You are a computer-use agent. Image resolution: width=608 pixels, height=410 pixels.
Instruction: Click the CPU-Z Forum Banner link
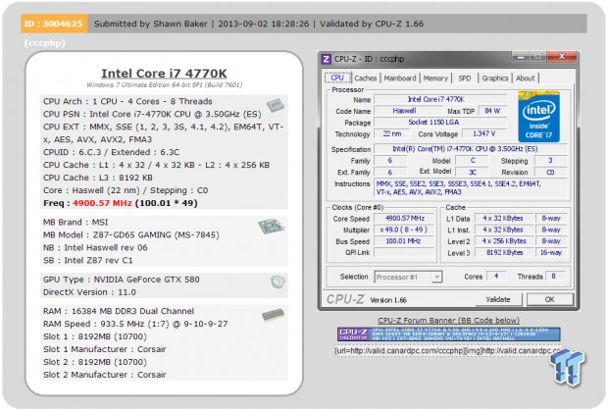pyautogui.click(x=448, y=321)
